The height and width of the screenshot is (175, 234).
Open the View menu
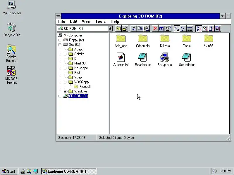point(86,21)
